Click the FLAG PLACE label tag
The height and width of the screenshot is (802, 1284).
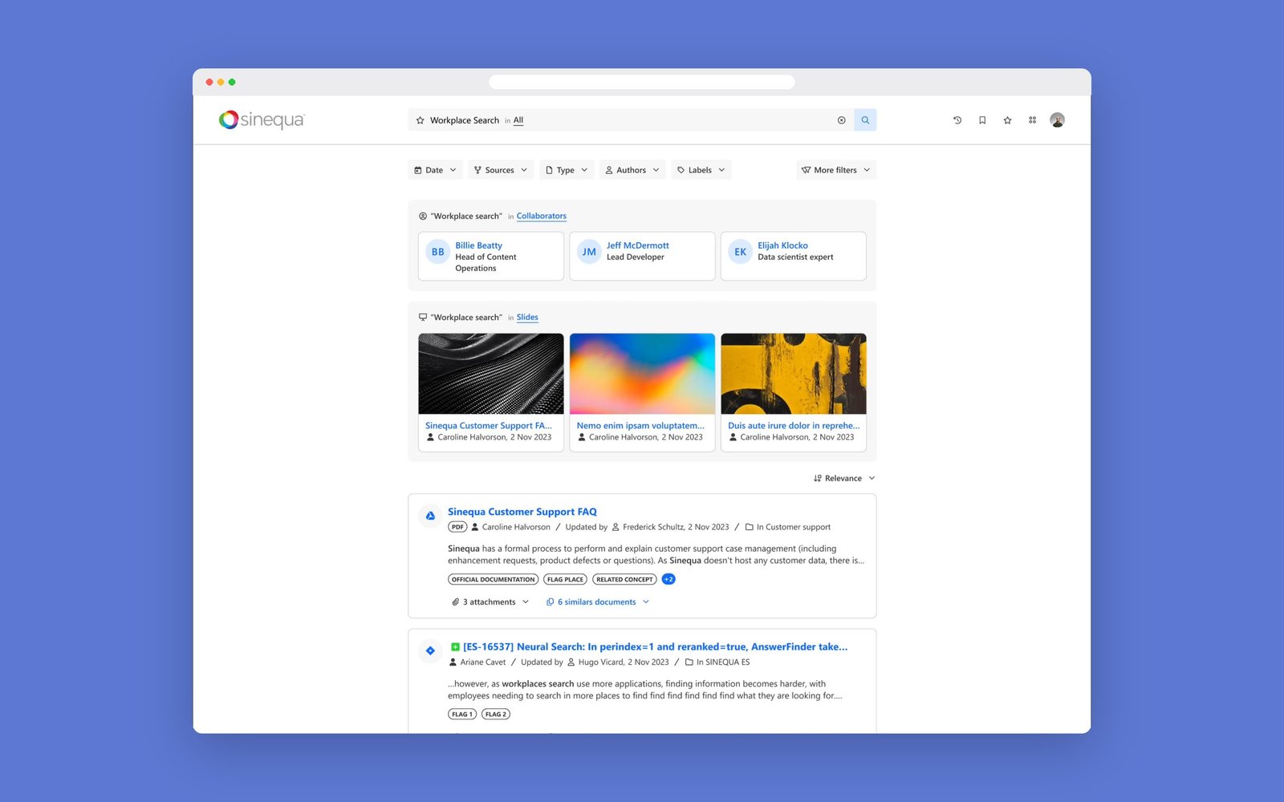point(565,579)
